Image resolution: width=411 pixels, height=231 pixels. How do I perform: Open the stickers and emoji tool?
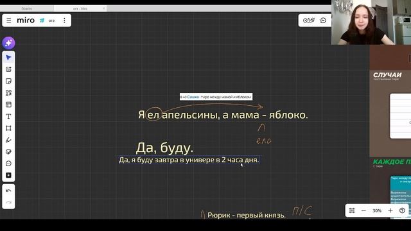click(x=8, y=151)
